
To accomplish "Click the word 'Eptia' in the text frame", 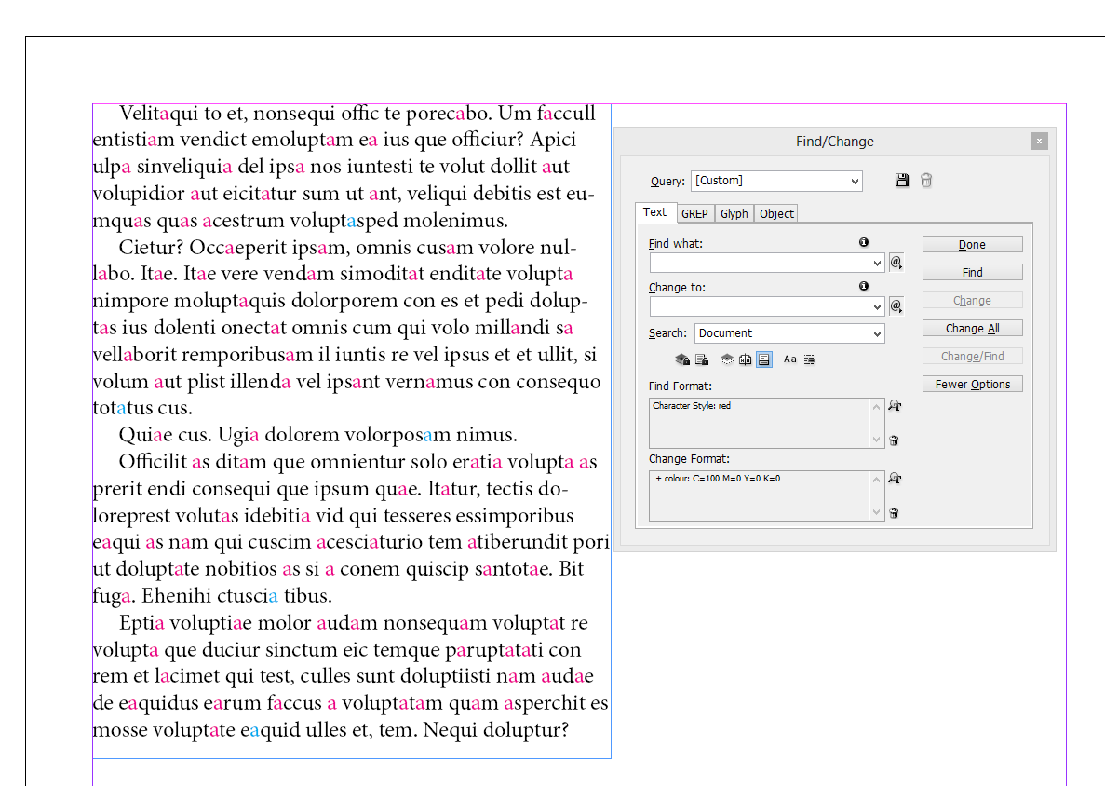I will (x=141, y=623).
